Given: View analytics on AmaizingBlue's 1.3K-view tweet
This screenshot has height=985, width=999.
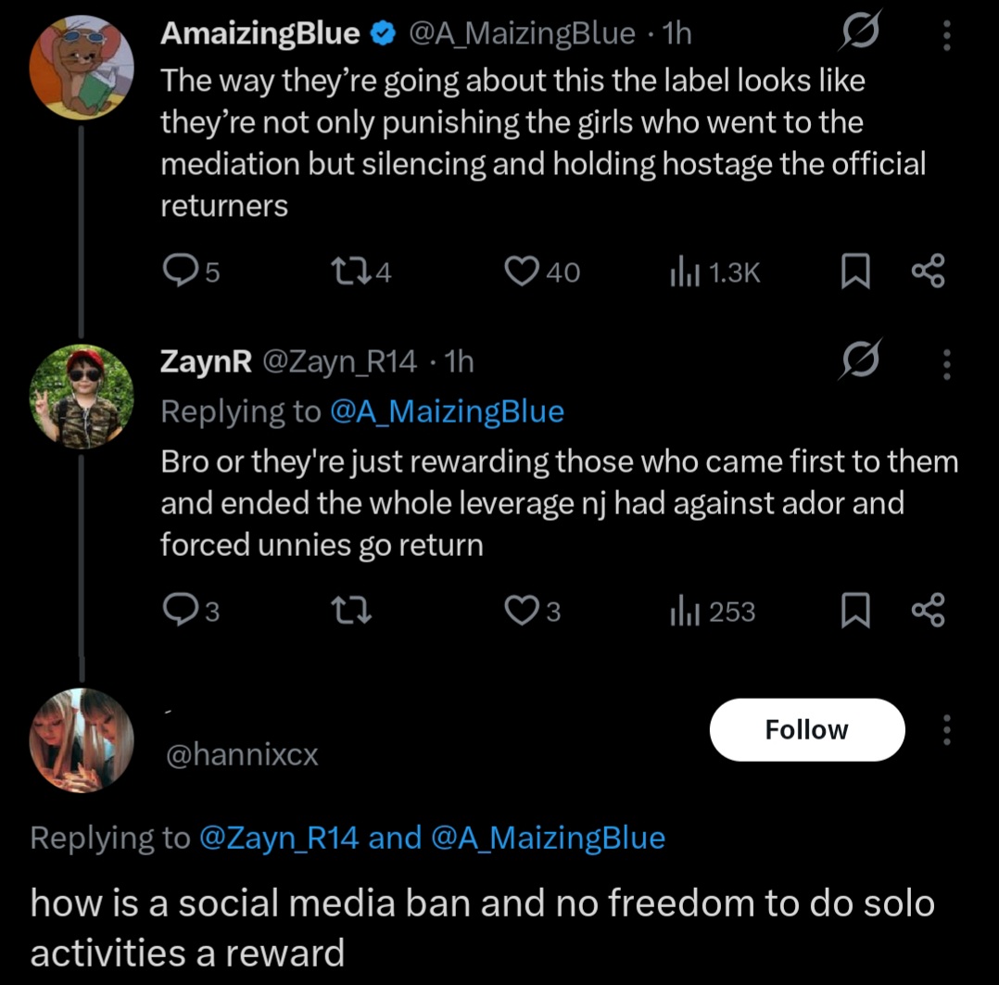Looking at the screenshot, I should click(684, 272).
